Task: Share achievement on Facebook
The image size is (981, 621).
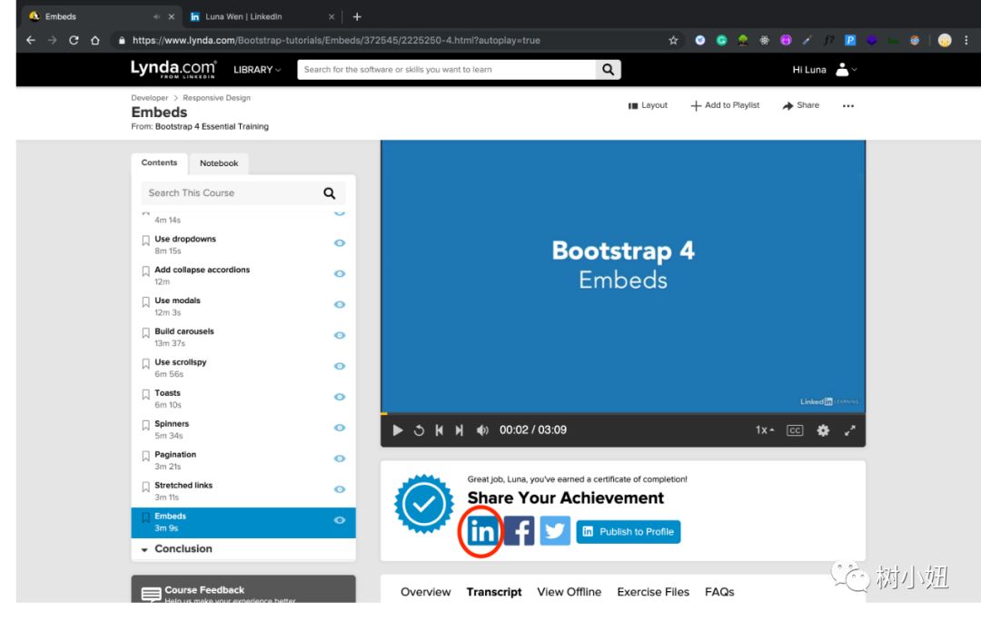Action: click(519, 531)
